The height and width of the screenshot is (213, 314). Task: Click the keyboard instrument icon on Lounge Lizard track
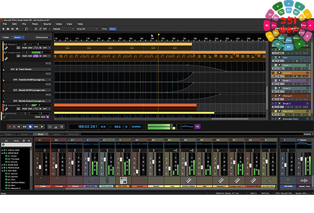coord(6,59)
